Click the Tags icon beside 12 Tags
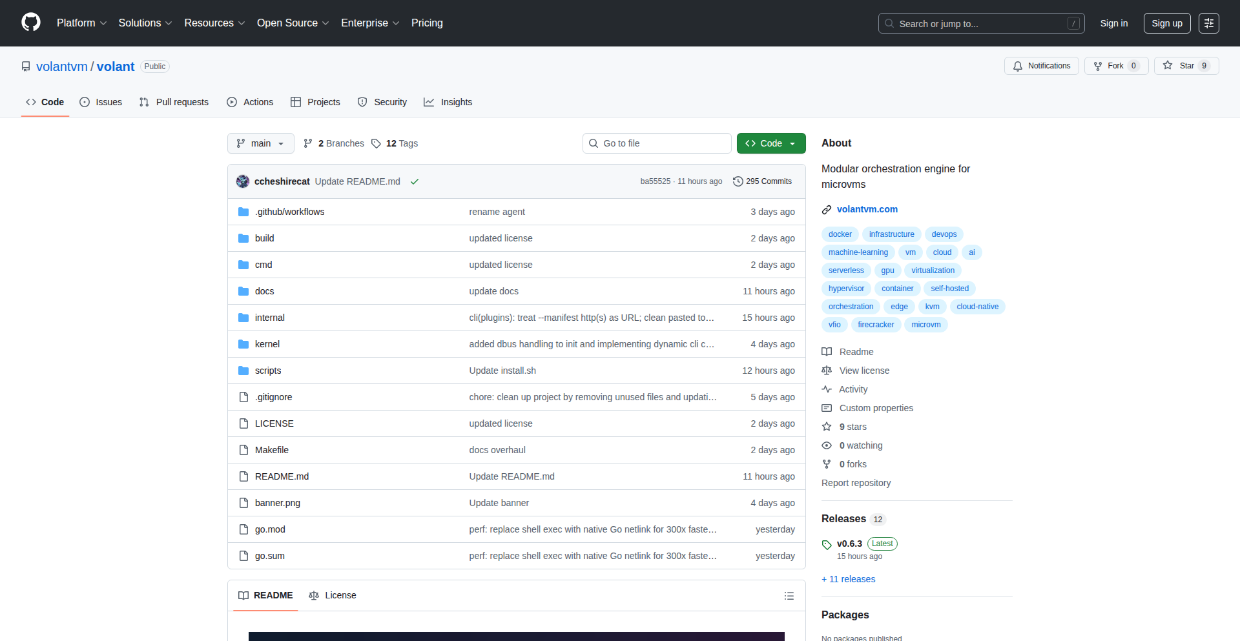This screenshot has height=641, width=1240. (x=377, y=143)
